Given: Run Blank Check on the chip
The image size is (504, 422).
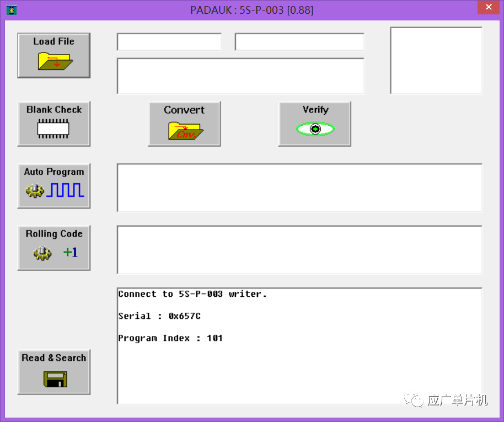Looking at the screenshot, I should pyautogui.click(x=54, y=124).
